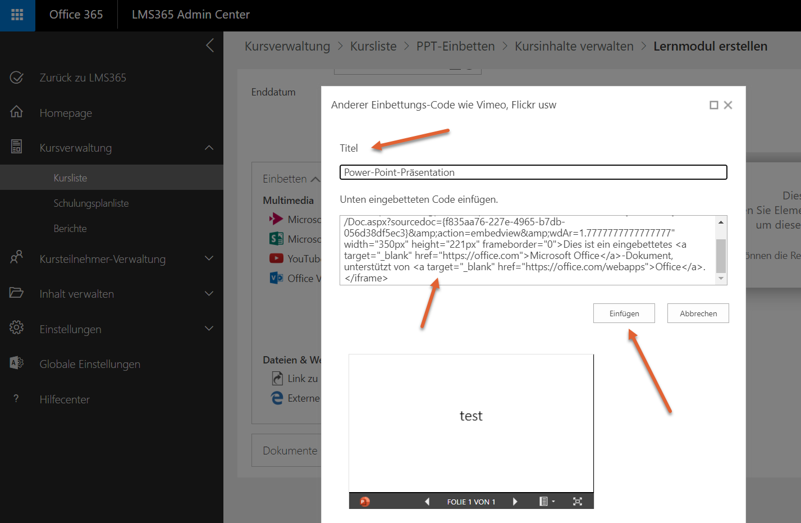
Task: Click the Globale Einstellungen icon
Action: (17, 363)
